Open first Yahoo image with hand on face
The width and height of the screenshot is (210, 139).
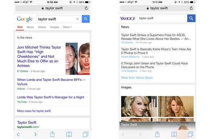pos(139,106)
